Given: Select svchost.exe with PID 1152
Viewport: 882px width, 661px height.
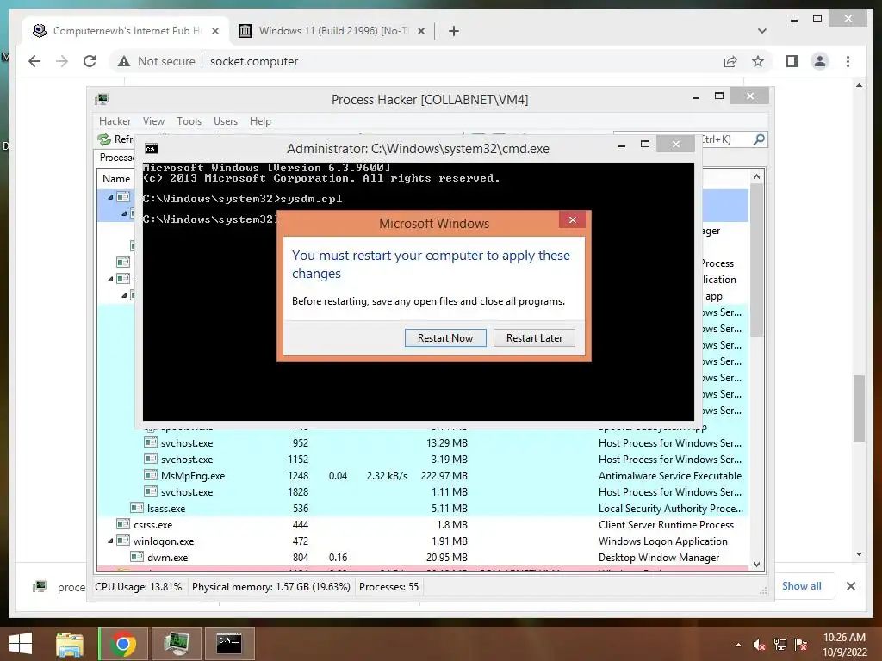Looking at the screenshot, I should click(422, 460).
